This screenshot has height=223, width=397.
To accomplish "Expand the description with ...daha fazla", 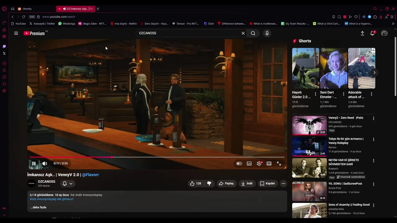I will 38,207.
